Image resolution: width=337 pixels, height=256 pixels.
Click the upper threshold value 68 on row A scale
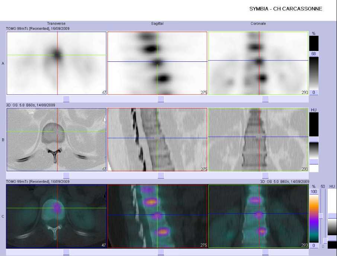pyautogui.click(x=314, y=54)
